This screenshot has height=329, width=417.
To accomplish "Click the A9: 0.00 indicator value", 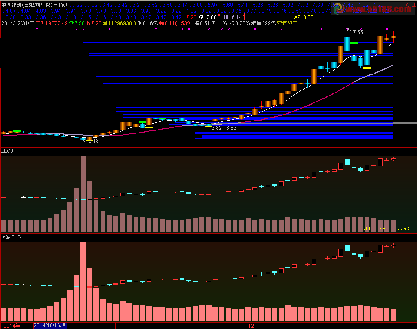I will [304, 17].
